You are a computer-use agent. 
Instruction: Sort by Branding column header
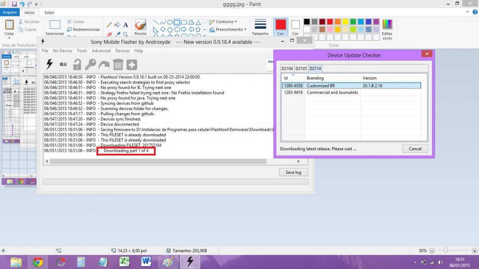pos(333,78)
